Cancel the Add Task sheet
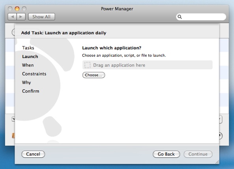This screenshot has height=169, width=234. click(x=33, y=154)
